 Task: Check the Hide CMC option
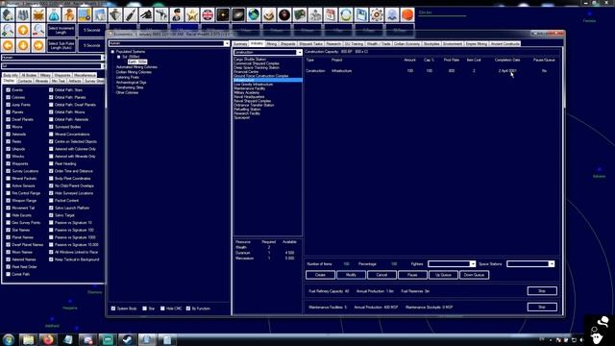[162, 309]
